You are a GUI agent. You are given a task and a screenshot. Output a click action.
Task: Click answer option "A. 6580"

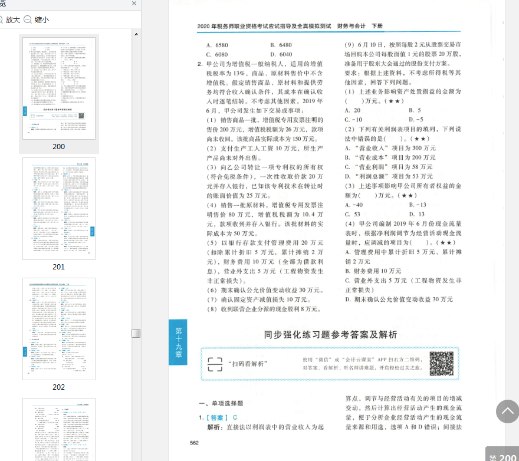point(217,45)
